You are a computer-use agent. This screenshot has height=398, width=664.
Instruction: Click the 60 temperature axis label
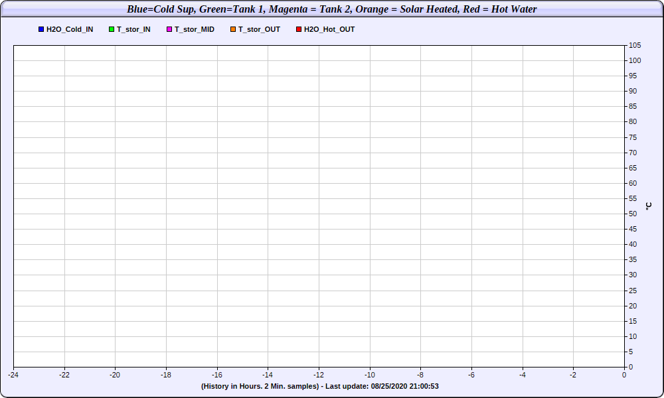(633, 183)
